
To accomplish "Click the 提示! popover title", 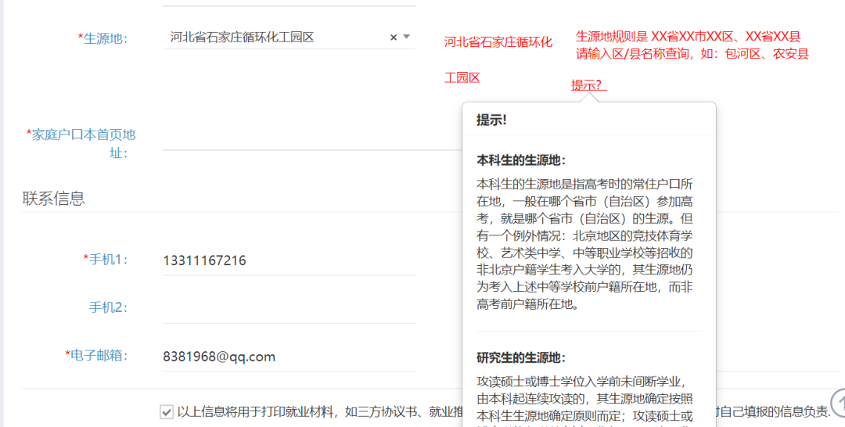I will (491, 120).
